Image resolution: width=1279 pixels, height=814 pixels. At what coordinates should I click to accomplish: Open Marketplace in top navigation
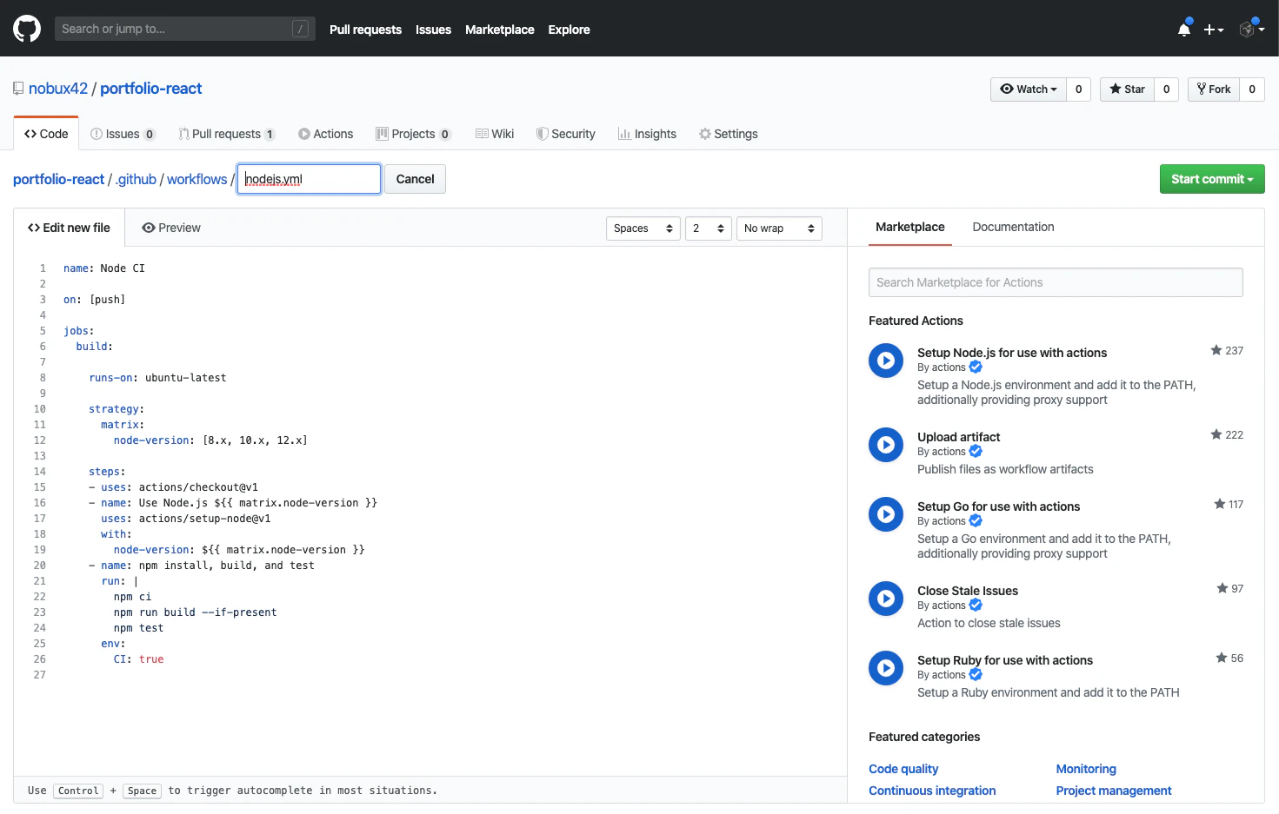[x=500, y=30]
